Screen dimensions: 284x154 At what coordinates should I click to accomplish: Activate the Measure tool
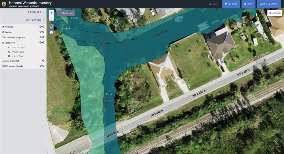tap(66, 13)
